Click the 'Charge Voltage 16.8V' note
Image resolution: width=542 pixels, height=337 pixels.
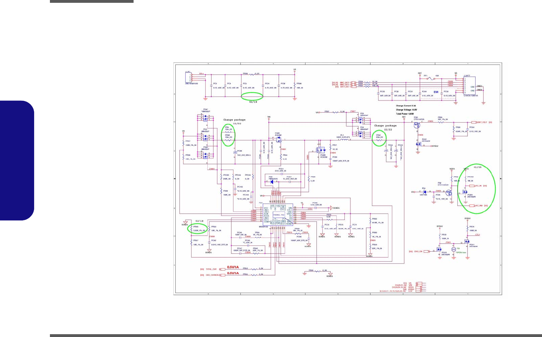[407, 110]
